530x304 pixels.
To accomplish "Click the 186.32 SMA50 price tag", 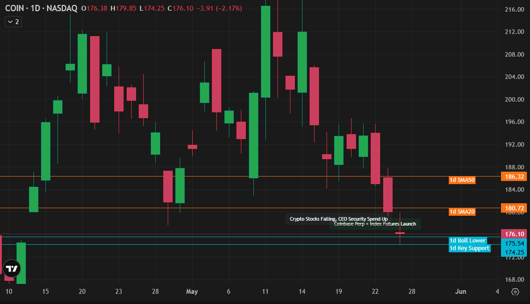I will tap(514, 177).
